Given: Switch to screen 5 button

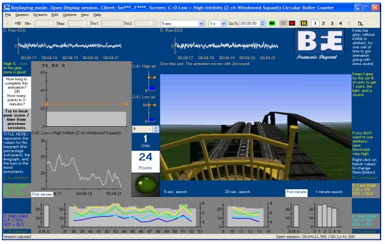Looking at the screenshot, I should 349,24.
